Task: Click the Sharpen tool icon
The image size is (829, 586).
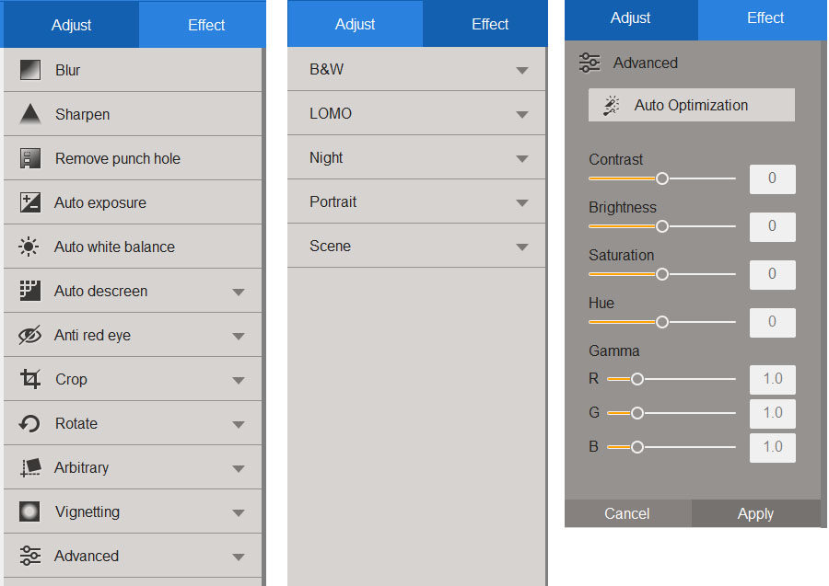Action: [28, 113]
